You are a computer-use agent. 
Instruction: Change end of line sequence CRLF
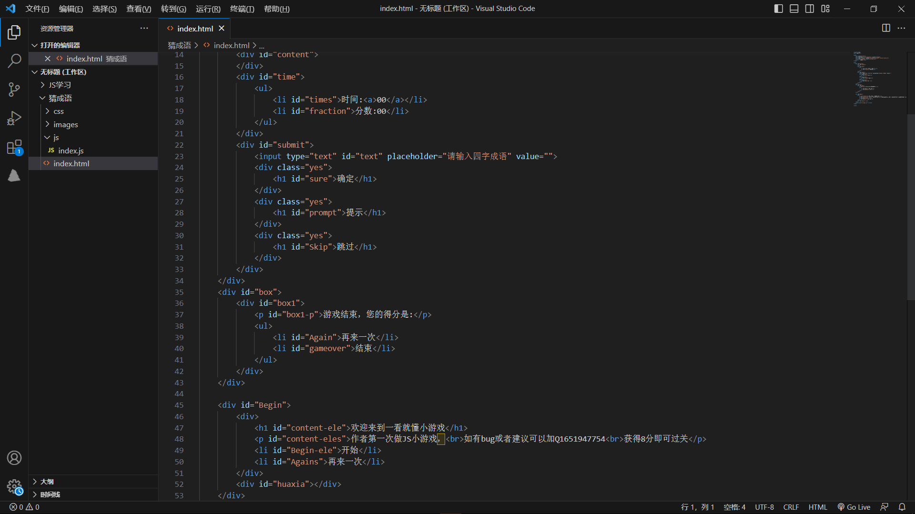[791, 507]
